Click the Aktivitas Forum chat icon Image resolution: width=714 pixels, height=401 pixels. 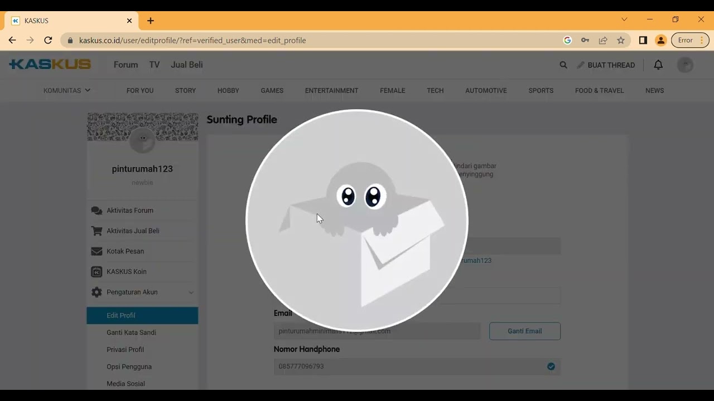[97, 211]
